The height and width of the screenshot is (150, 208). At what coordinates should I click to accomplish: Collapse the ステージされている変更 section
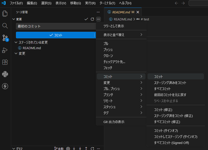click(x=16, y=42)
